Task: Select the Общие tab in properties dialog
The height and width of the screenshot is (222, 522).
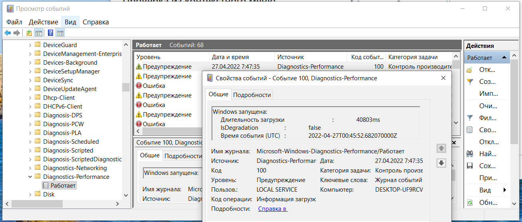Action: tap(218, 94)
